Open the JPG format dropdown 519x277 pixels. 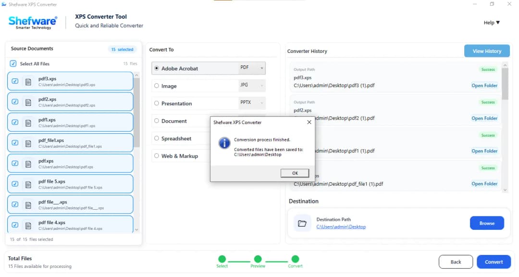251,86
